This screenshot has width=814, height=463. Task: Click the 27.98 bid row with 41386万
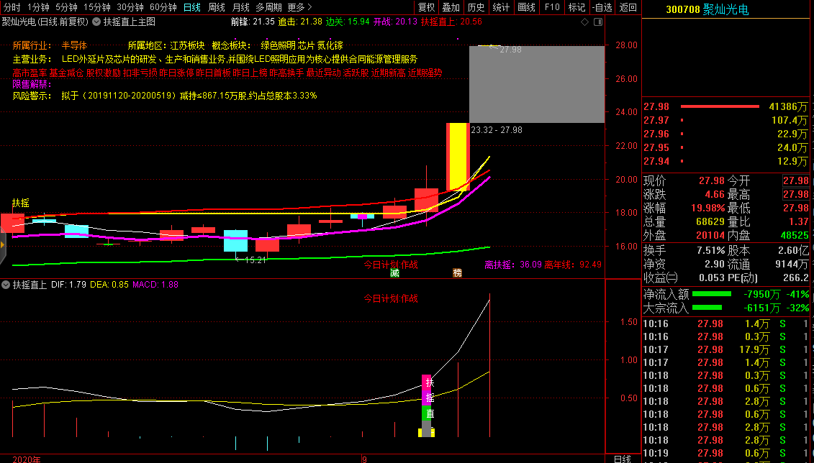click(726, 106)
